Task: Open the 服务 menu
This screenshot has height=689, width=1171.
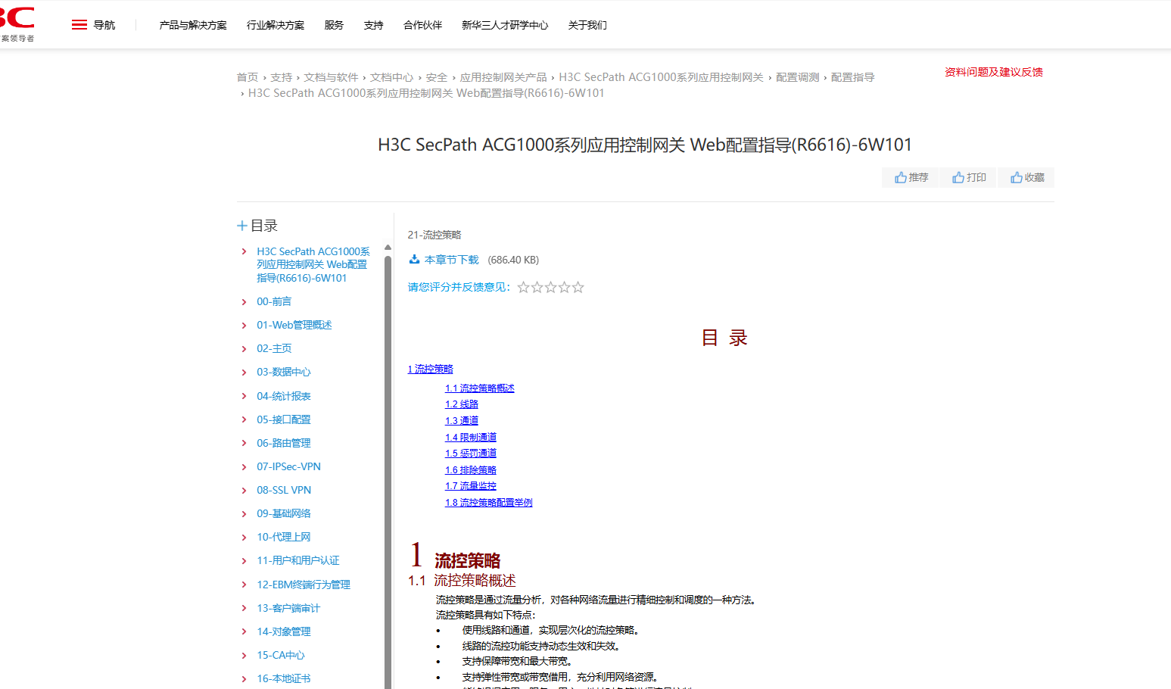Action: tap(334, 25)
